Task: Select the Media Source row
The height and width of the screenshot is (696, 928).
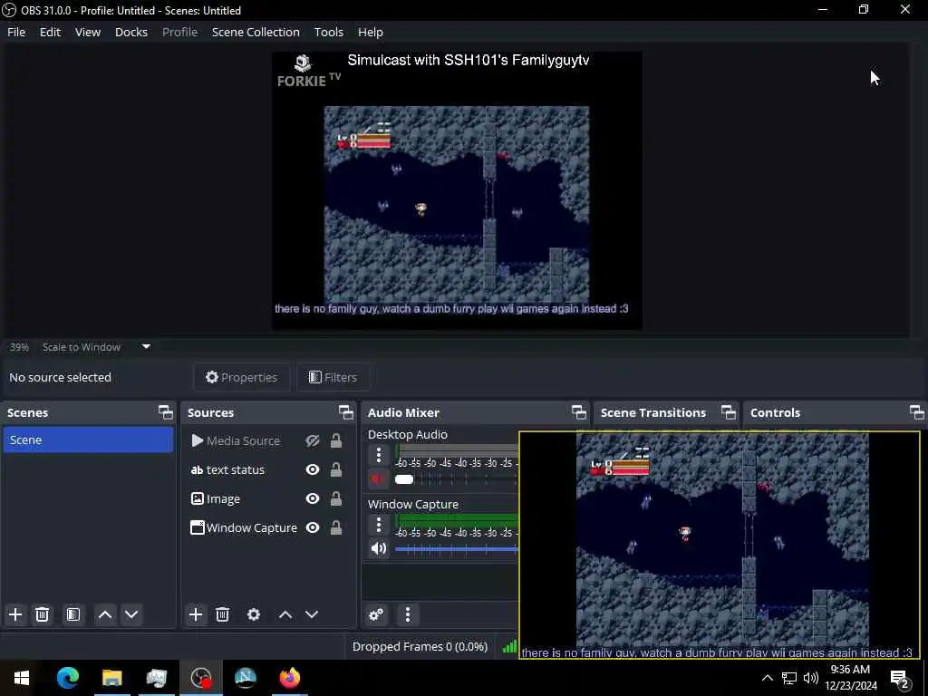Action: tap(268, 440)
